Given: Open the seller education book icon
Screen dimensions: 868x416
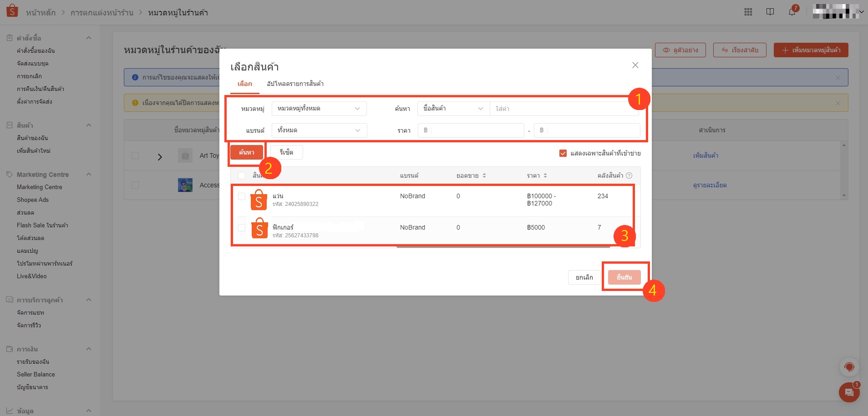Looking at the screenshot, I should [x=770, y=12].
